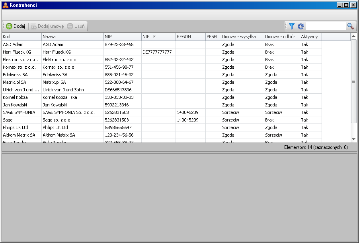Focus the search text field
The height and width of the screenshot is (243, 359).
click(x=326, y=26)
